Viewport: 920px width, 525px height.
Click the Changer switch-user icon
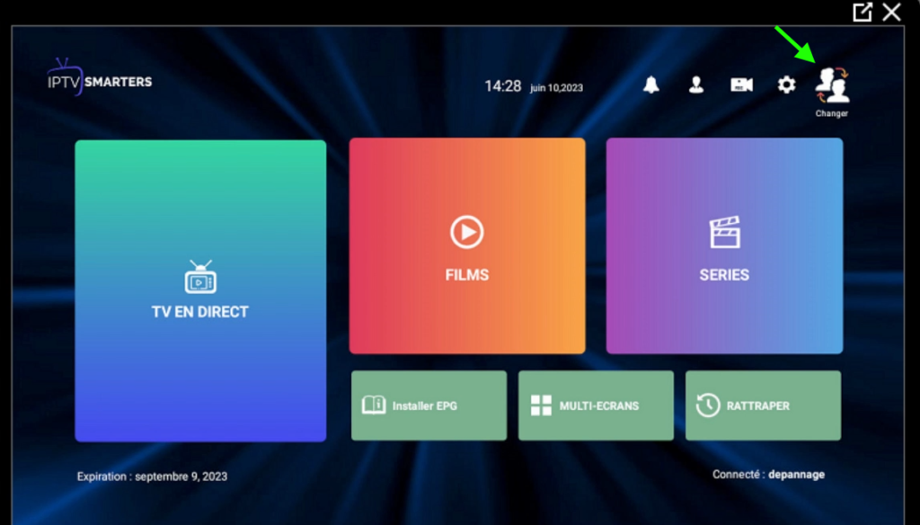[x=832, y=93]
